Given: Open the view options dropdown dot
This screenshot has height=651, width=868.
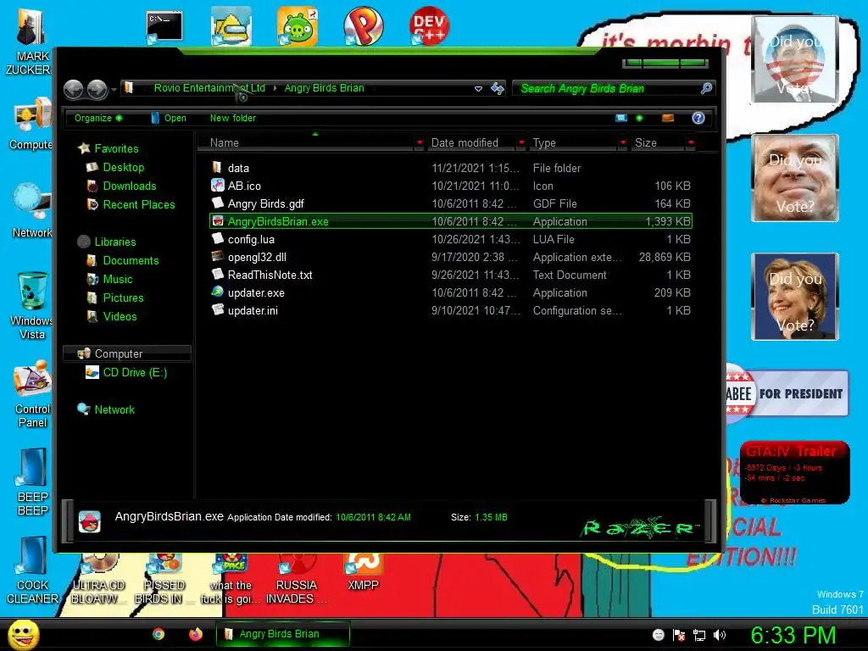Looking at the screenshot, I should pos(639,118).
